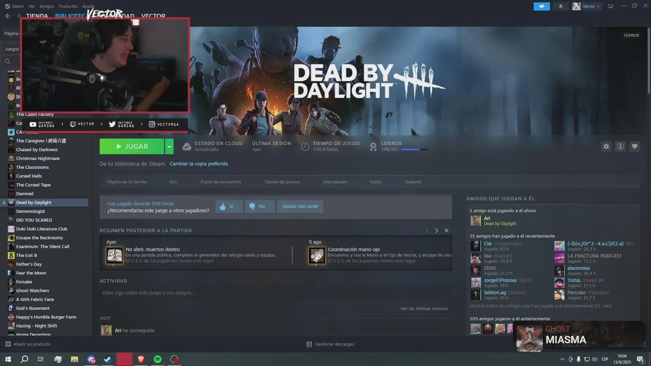This screenshot has width=651, height=366.
Task: Open the DLC tab
Action: (173, 181)
